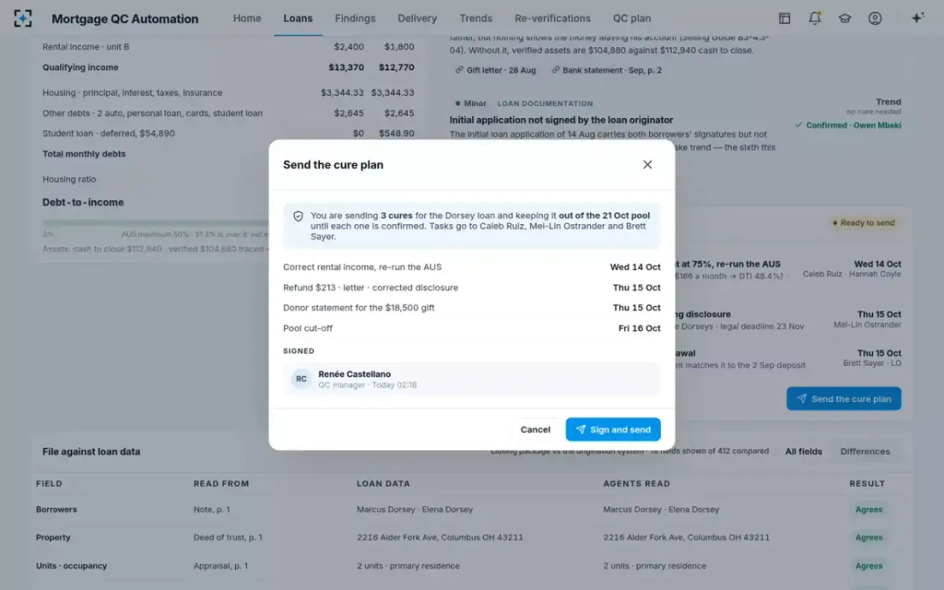The height and width of the screenshot is (590, 944).
Task: Click the 'Mel-Lin Ostrander' assignee in background
Action: 868,325
